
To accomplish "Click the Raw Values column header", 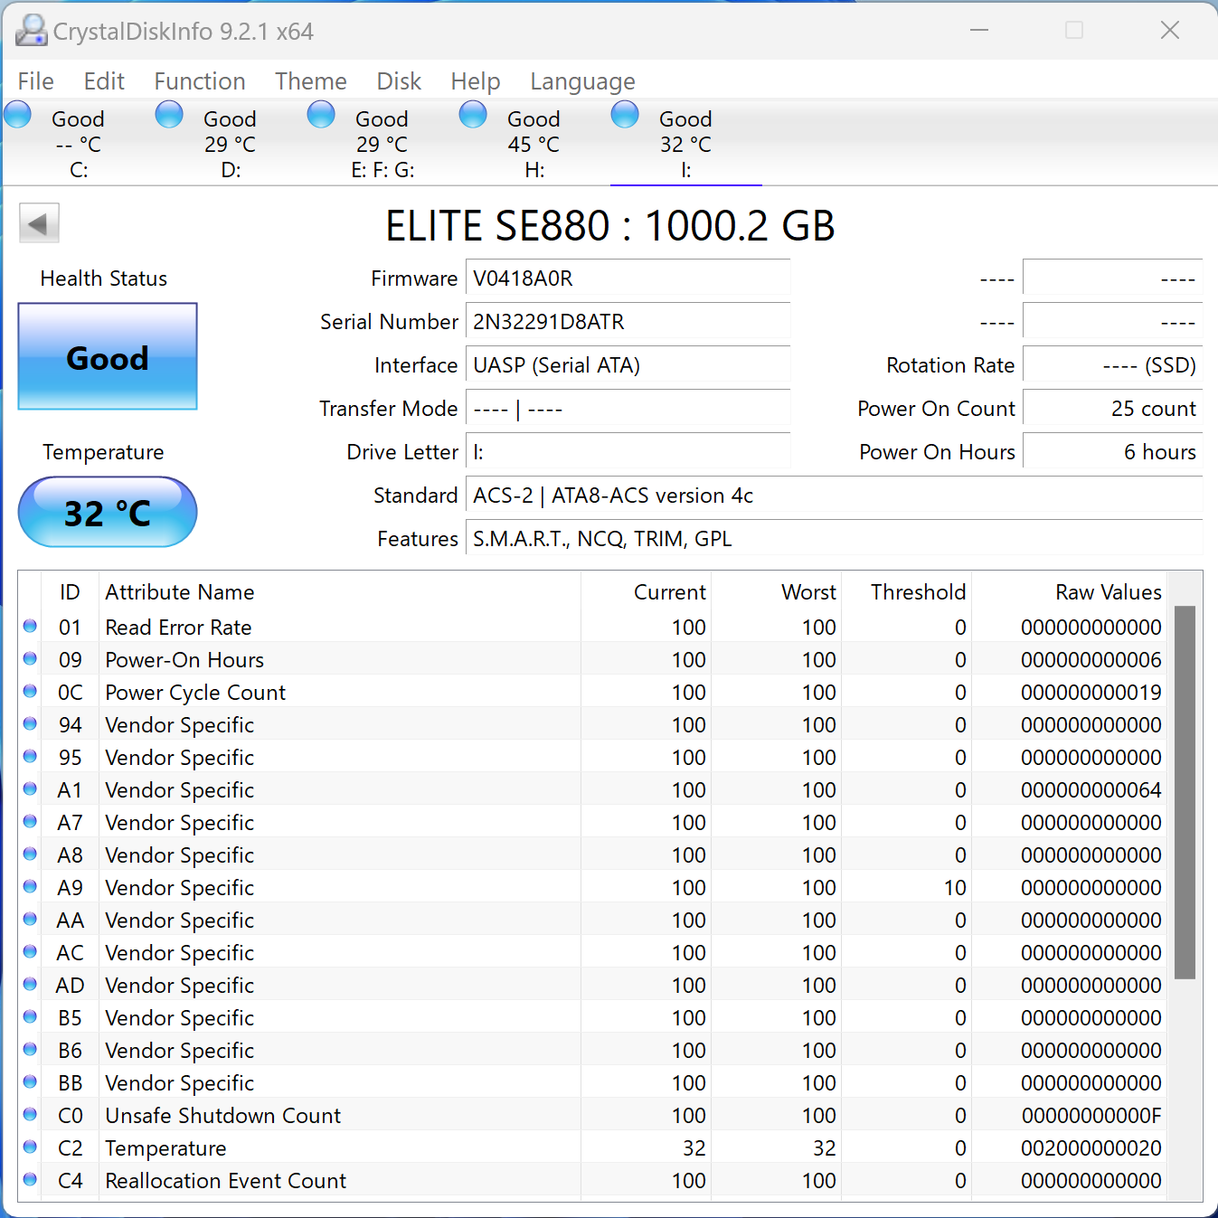I will click(1108, 592).
